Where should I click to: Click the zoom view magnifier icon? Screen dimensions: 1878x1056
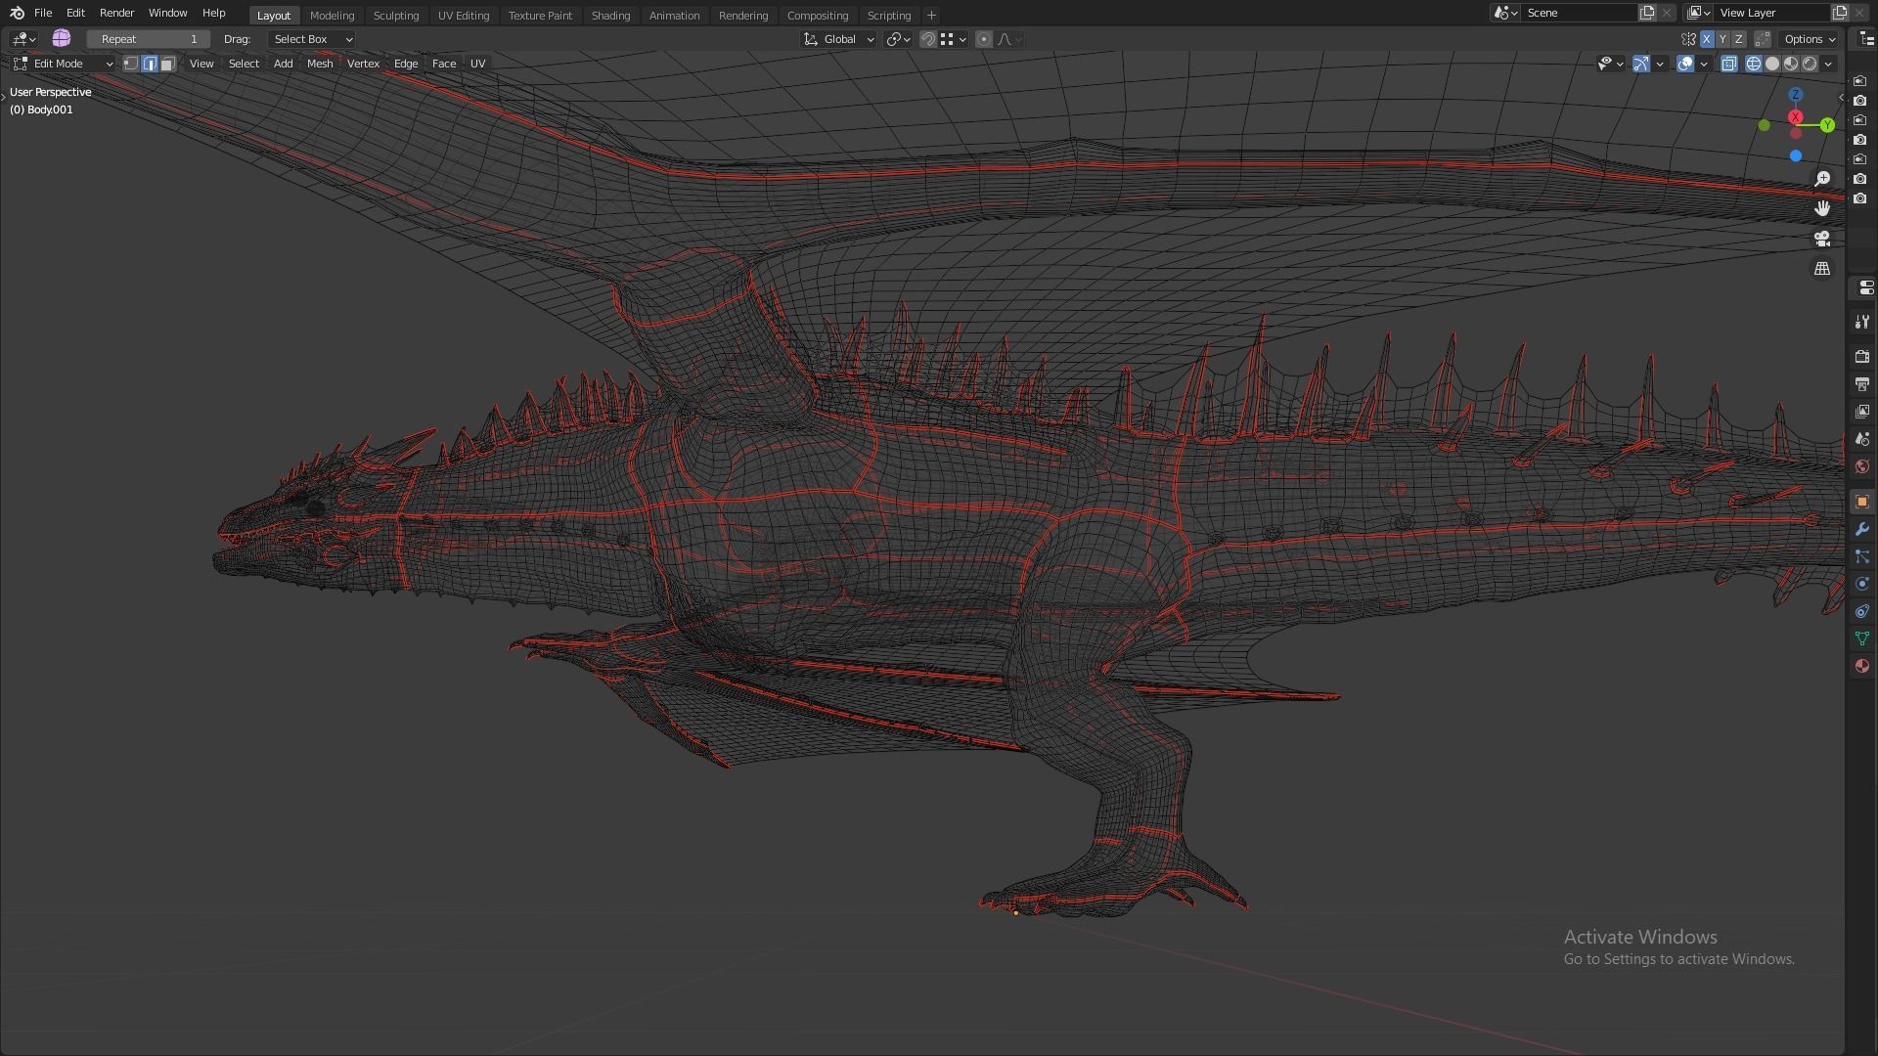click(x=1822, y=179)
